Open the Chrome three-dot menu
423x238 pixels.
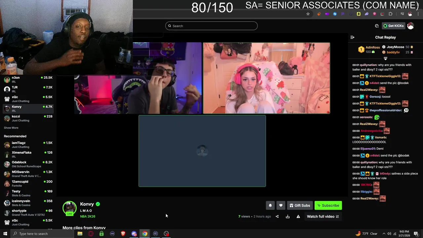418,14
